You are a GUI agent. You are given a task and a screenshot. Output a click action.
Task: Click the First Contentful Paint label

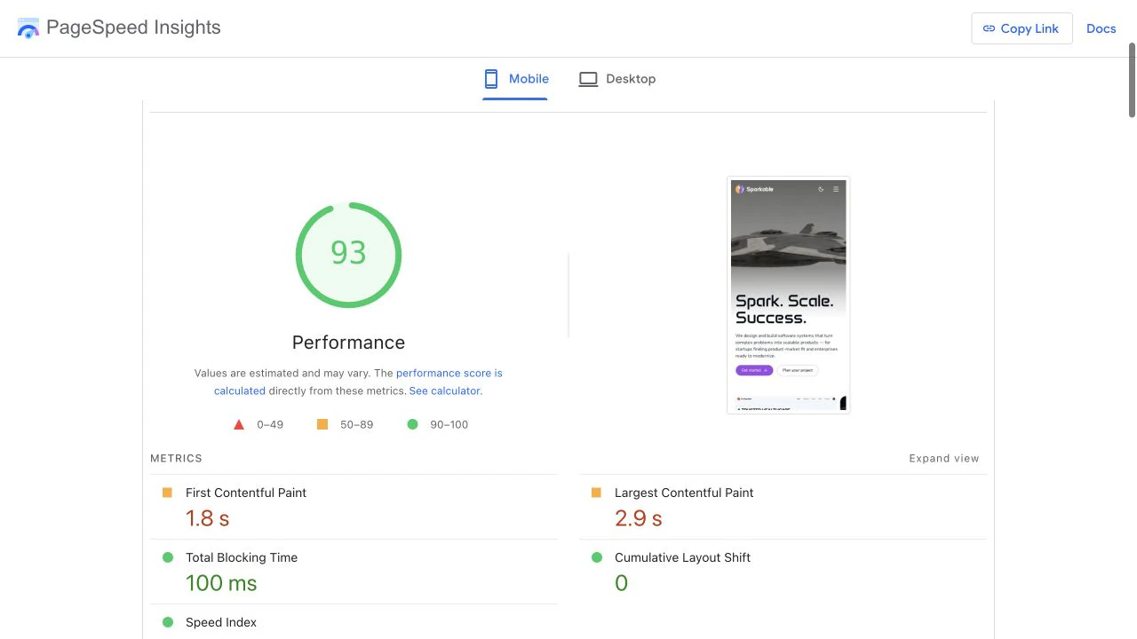click(246, 493)
